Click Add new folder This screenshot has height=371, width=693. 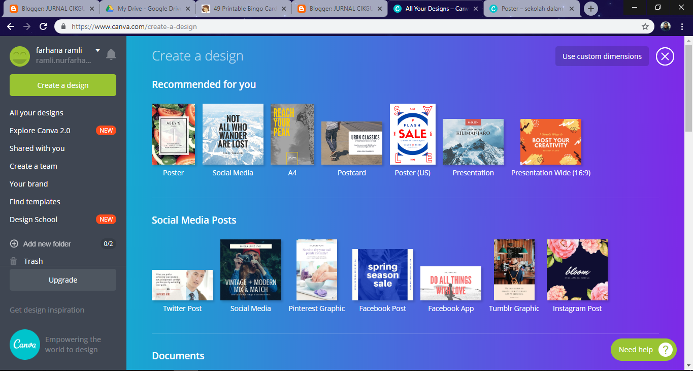[x=47, y=244]
